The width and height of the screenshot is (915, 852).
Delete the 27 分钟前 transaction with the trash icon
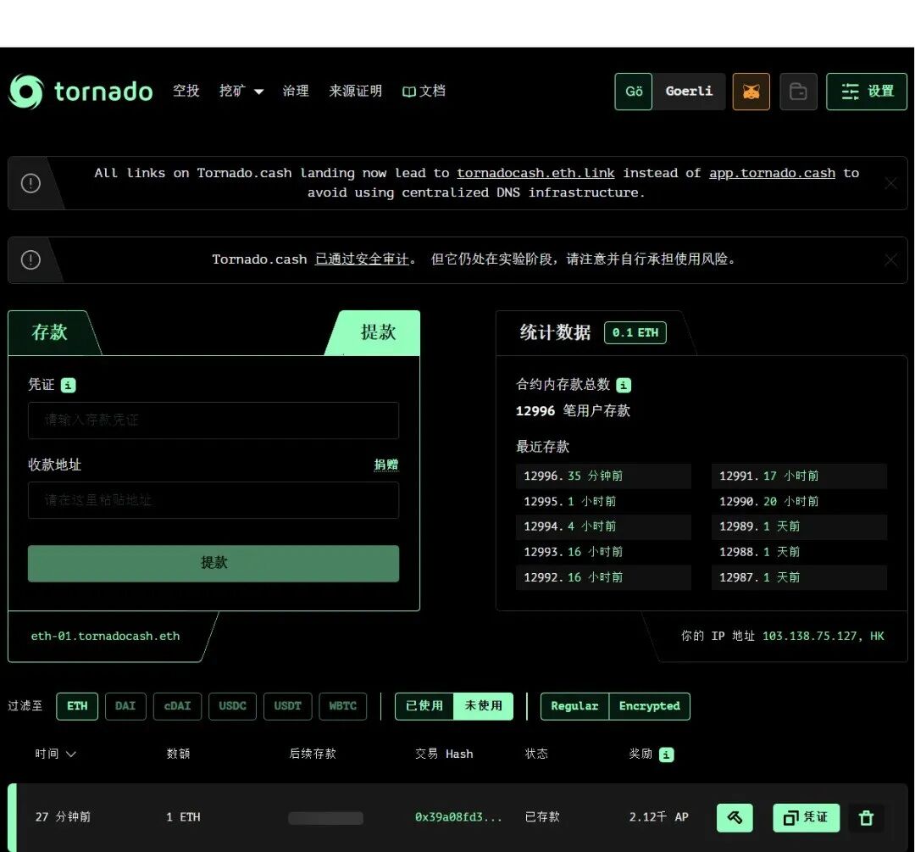(x=867, y=817)
